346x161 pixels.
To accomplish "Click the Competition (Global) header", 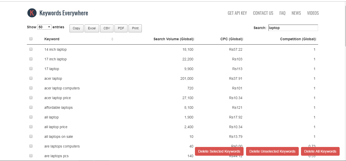I will point(298,39).
